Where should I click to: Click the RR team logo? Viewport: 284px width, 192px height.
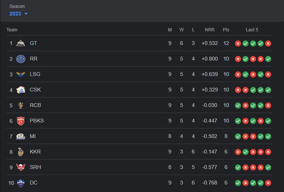(x=21, y=59)
